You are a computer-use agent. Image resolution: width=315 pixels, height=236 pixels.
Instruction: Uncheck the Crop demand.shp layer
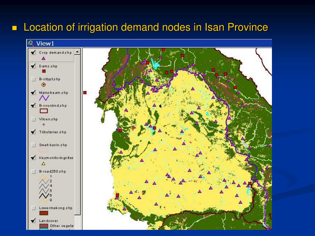(33, 53)
